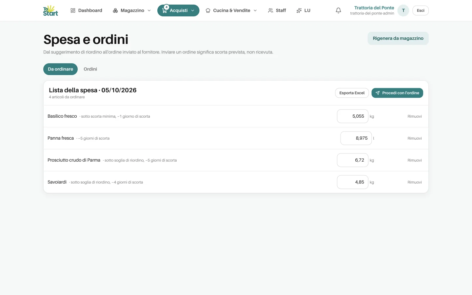
Task: Click Esporta Excel button
Action: pyautogui.click(x=352, y=93)
